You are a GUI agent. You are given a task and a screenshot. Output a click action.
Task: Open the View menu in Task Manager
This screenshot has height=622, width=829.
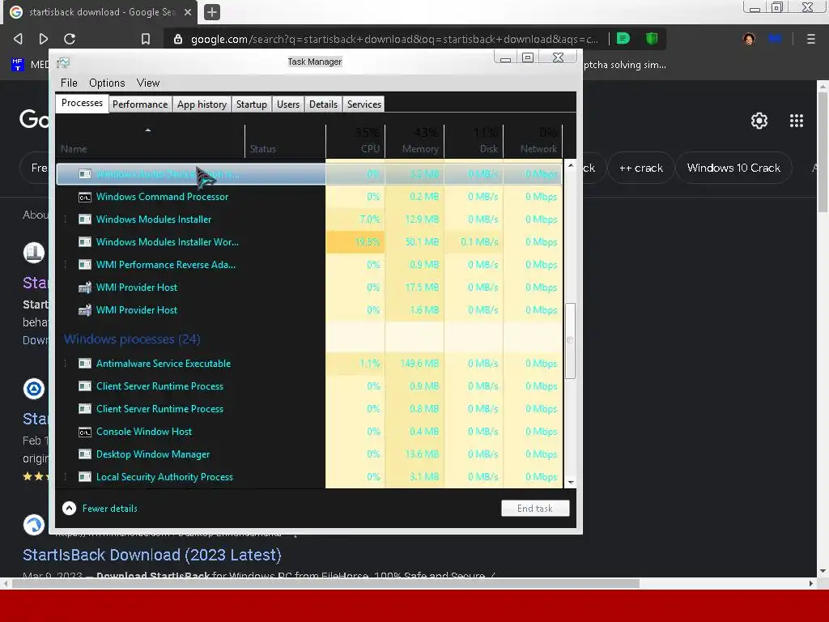pyautogui.click(x=148, y=83)
